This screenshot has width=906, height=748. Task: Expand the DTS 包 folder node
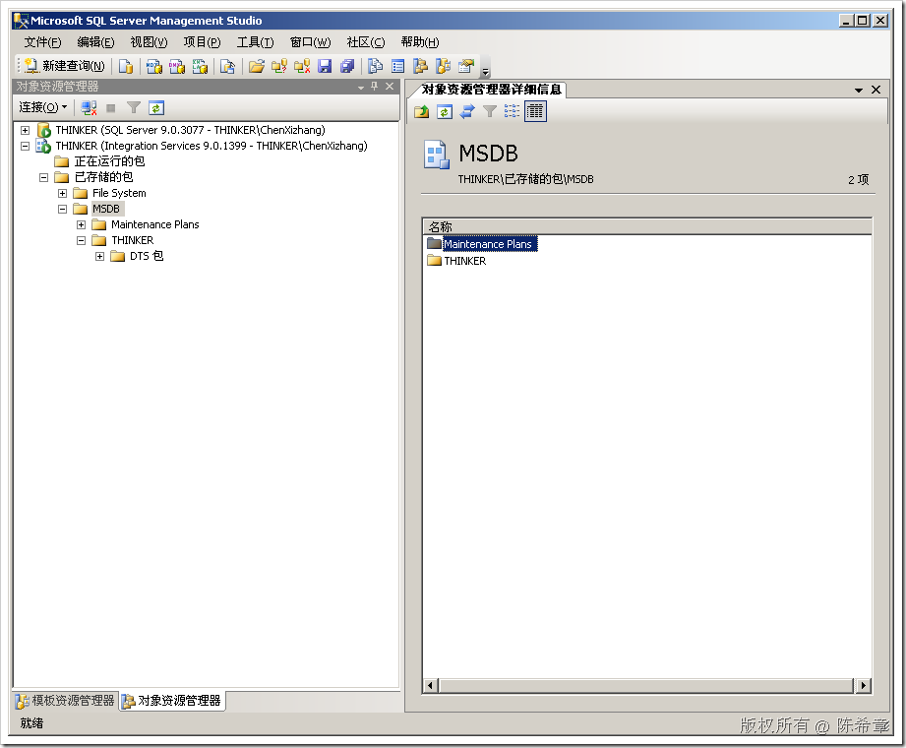coord(100,256)
